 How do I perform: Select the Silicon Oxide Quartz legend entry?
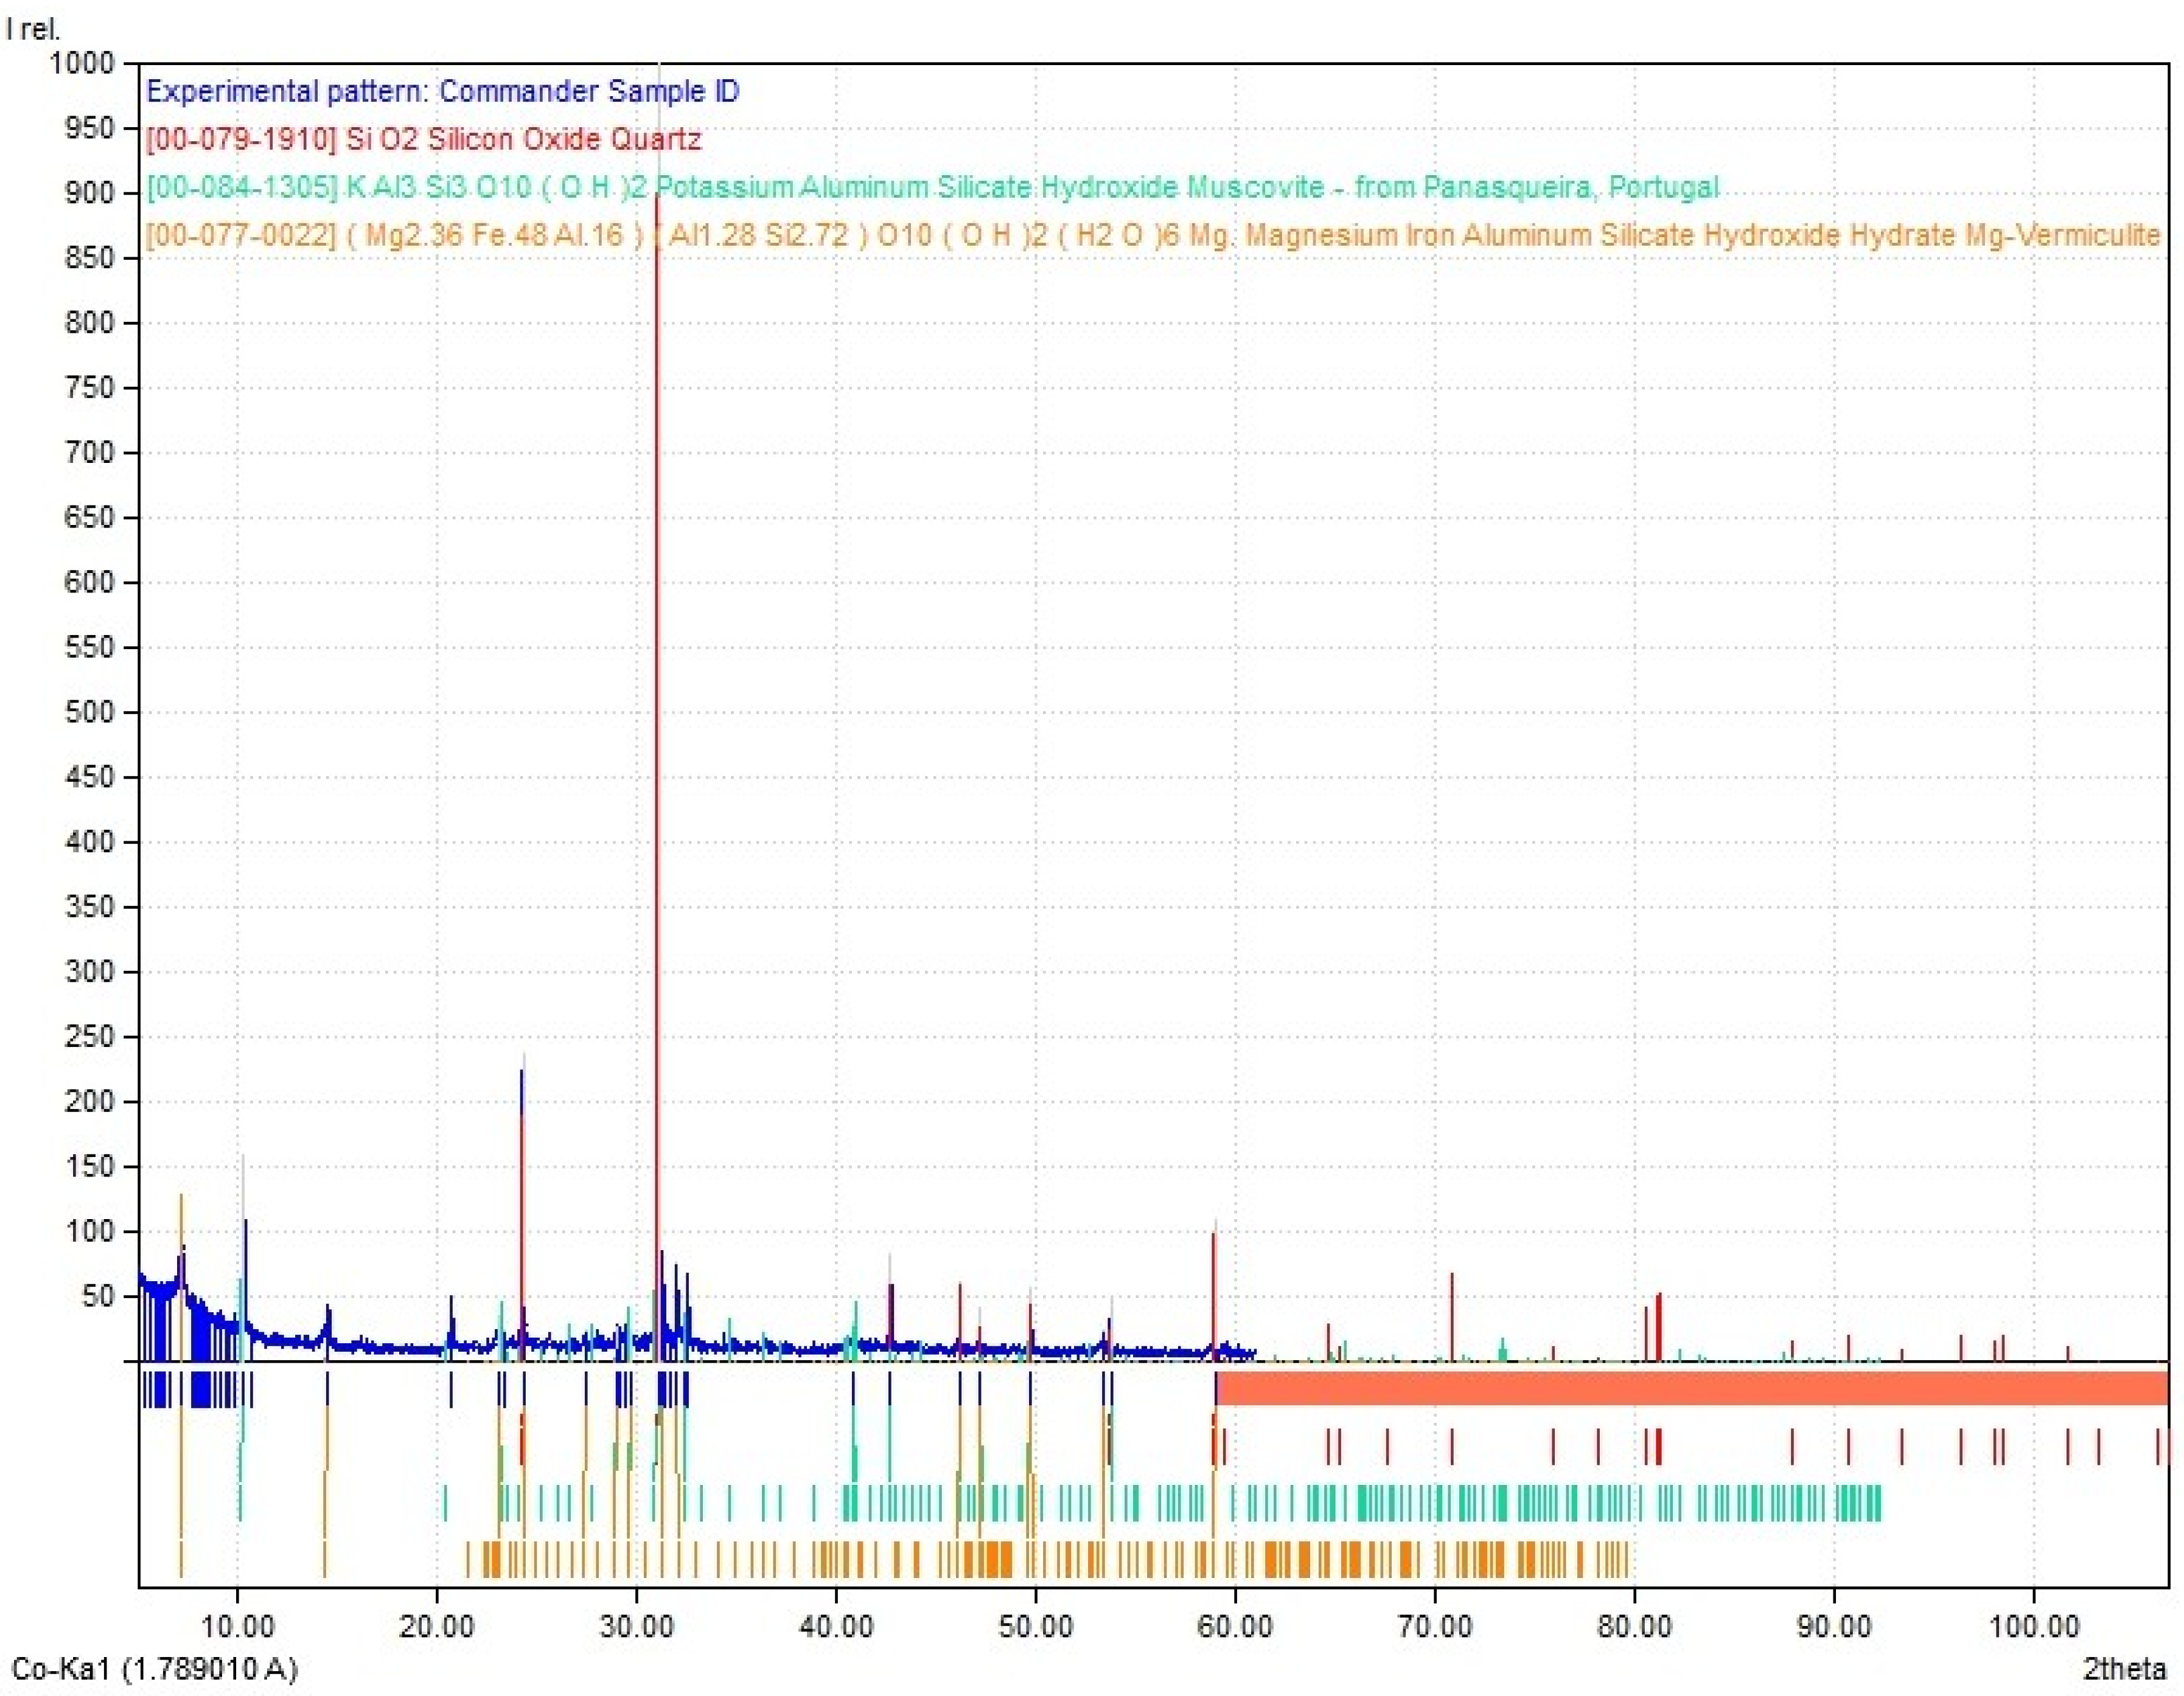click(x=423, y=139)
